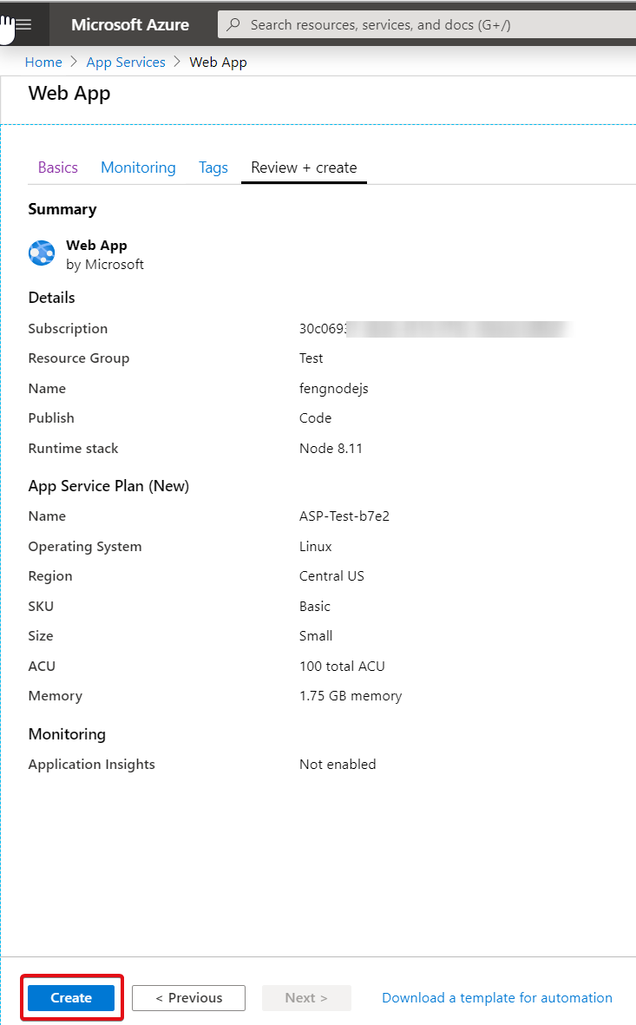
Task: Click the Application Insights label
Action: coord(91,764)
